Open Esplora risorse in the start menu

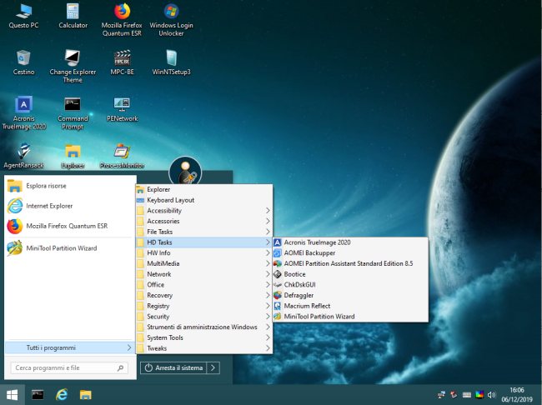71,186
